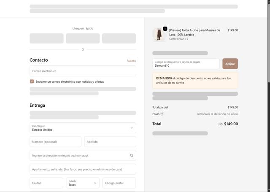Click into the street address input

click(x=79, y=155)
